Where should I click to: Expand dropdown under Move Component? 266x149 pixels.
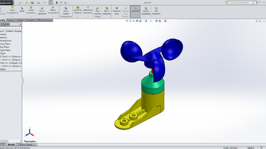[x=53, y=17]
